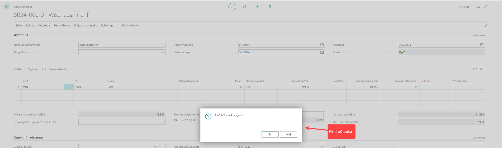Open row options for the Vara line
Screen dimensions: 502x148
(69, 87)
